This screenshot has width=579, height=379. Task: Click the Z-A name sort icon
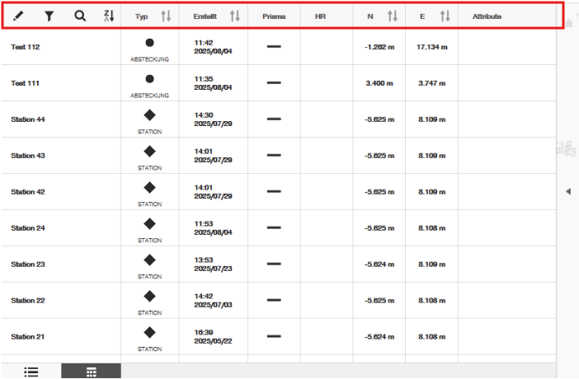[x=109, y=16]
